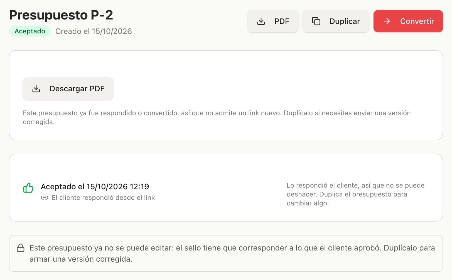Click the 'no admite un link nuevo' message
This screenshot has height=280, width=452.
[217, 117]
